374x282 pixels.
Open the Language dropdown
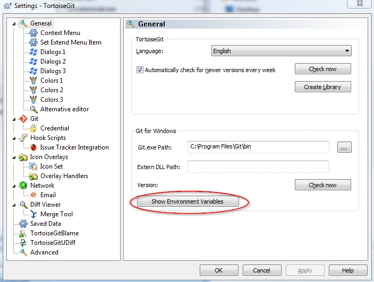[x=282, y=51]
